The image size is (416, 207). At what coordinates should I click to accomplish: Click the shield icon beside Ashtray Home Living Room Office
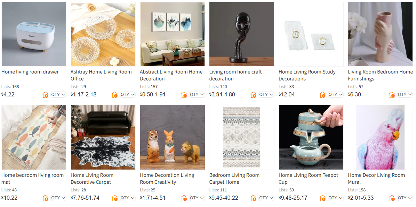click(115, 95)
